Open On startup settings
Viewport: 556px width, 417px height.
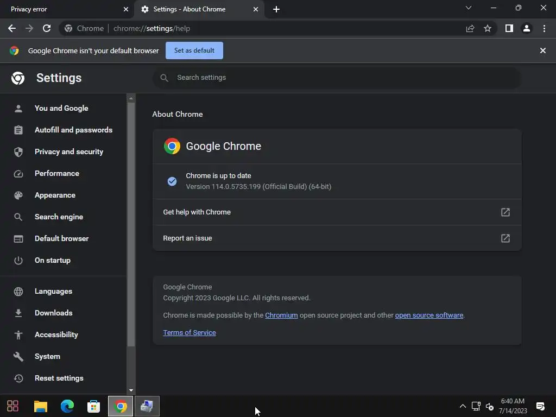coord(53,260)
